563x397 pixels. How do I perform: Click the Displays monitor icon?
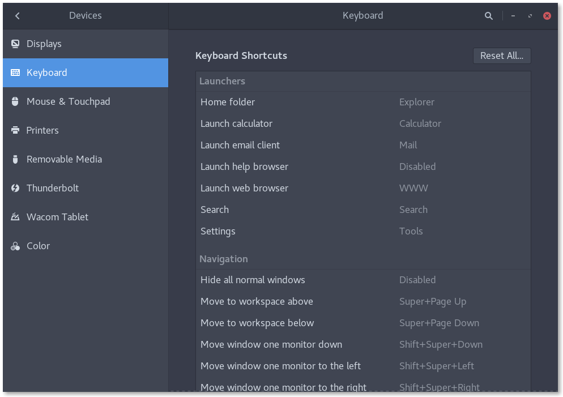15,44
